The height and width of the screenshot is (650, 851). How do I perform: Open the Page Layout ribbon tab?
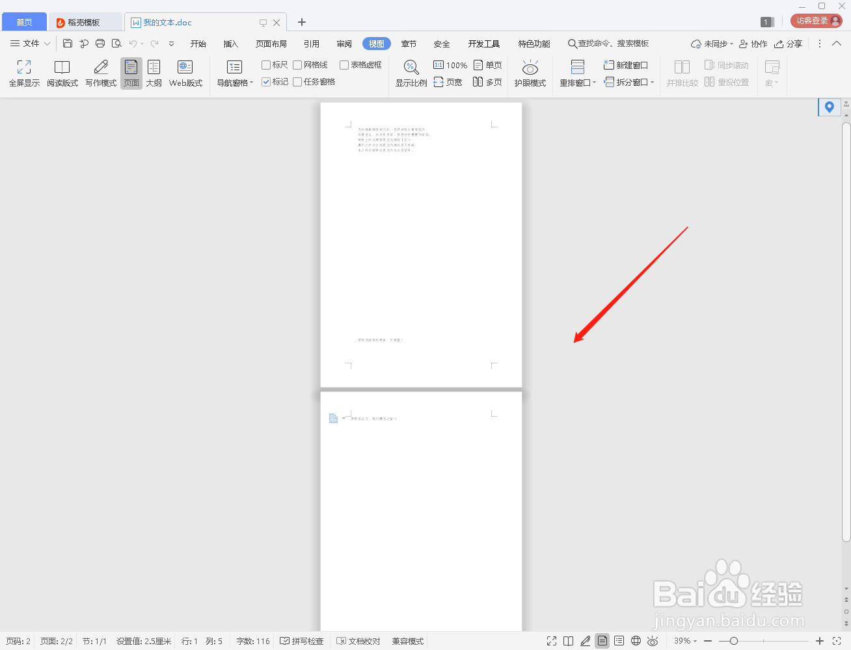point(271,44)
